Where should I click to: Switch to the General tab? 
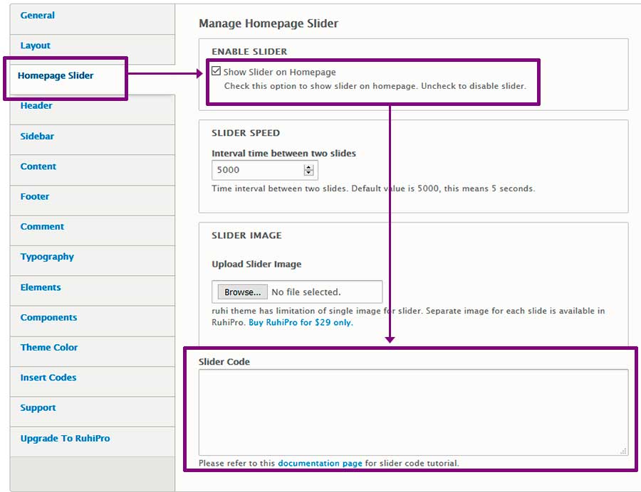pos(38,16)
